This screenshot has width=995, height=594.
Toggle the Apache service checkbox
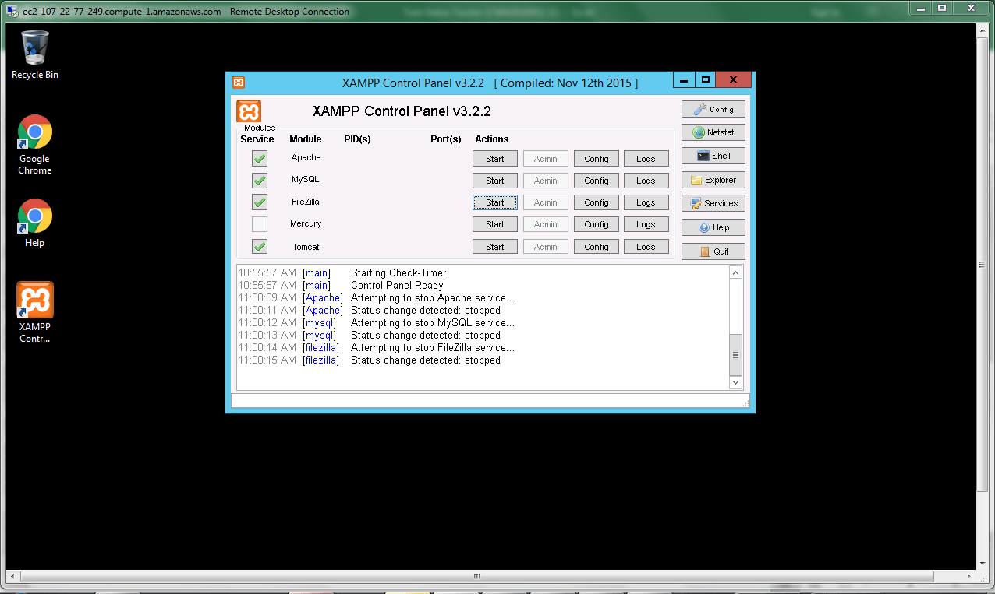260,159
